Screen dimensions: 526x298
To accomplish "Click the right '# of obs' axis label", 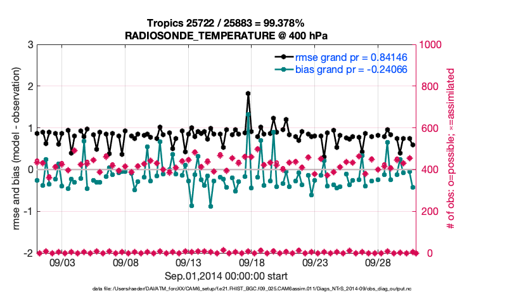I will coord(451,148).
